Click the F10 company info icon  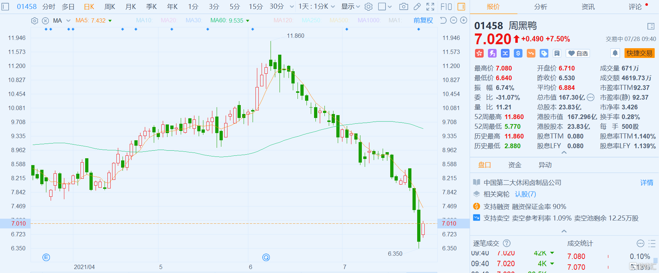pos(446,6)
